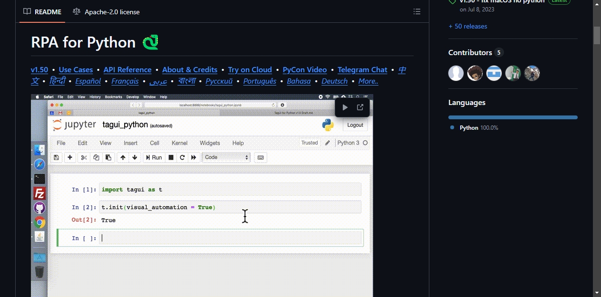
Task: Click the Finder icon in the Dock
Action: (39, 151)
